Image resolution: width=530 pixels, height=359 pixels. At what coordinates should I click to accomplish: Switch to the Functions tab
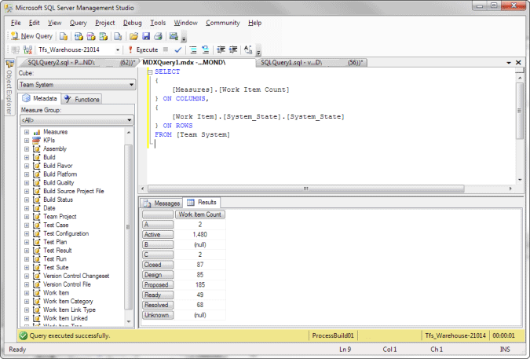pos(82,99)
